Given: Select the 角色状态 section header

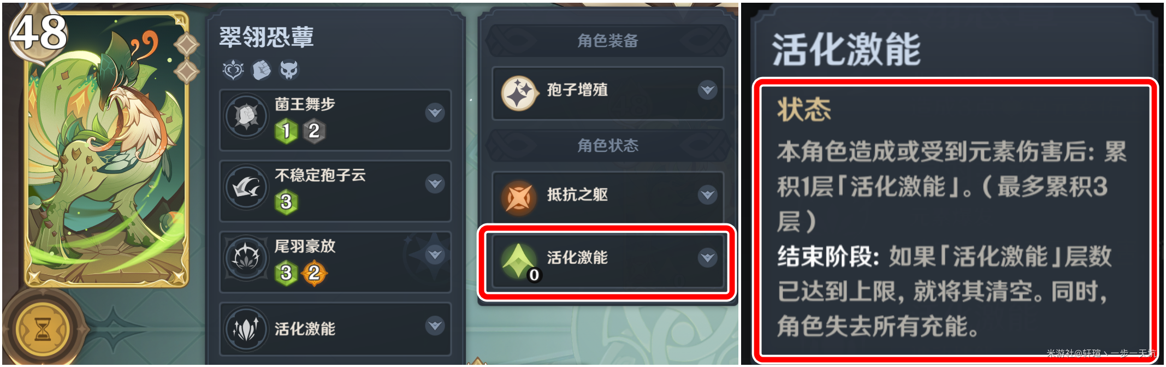Looking at the screenshot, I should tap(608, 145).
